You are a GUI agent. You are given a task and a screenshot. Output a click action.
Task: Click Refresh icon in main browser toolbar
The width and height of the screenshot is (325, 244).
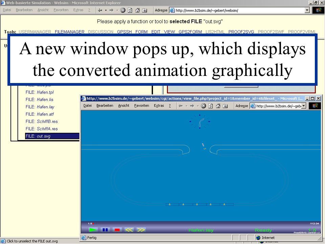(x=130, y=10)
